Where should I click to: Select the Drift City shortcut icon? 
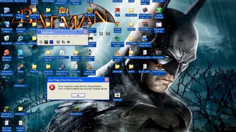(x=62, y=12)
